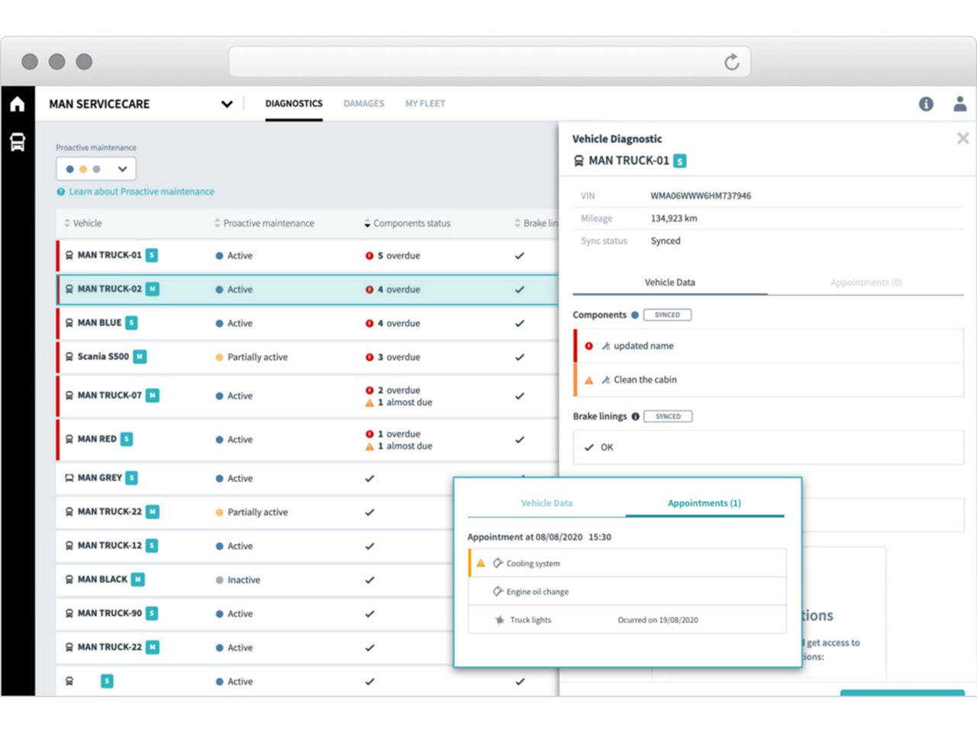The width and height of the screenshot is (977, 733).
Task: Close the Vehicle Diagnostic panel
Action: [962, 138]
